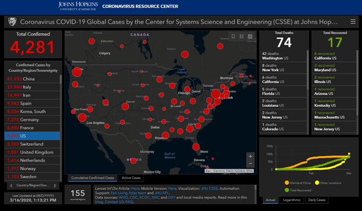Select the Daily Cases chart tab
Viewport: 362px width, 211px height.
[x=316, y=200]
